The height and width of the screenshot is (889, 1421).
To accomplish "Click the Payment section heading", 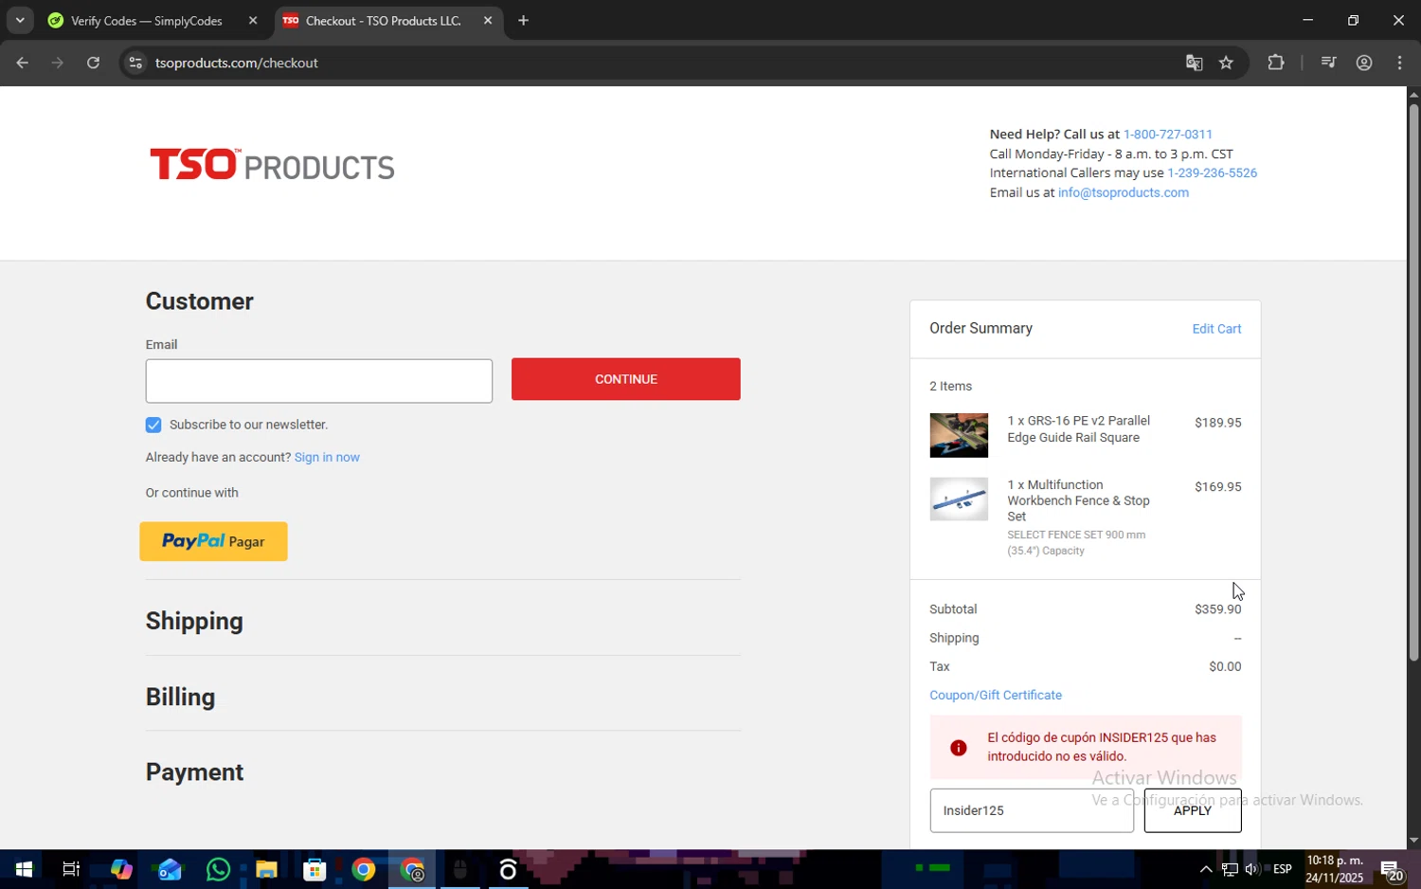I will point(194,772).
